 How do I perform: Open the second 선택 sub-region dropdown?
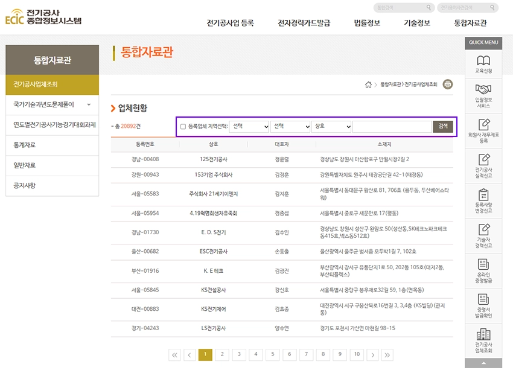click(290, 127)
